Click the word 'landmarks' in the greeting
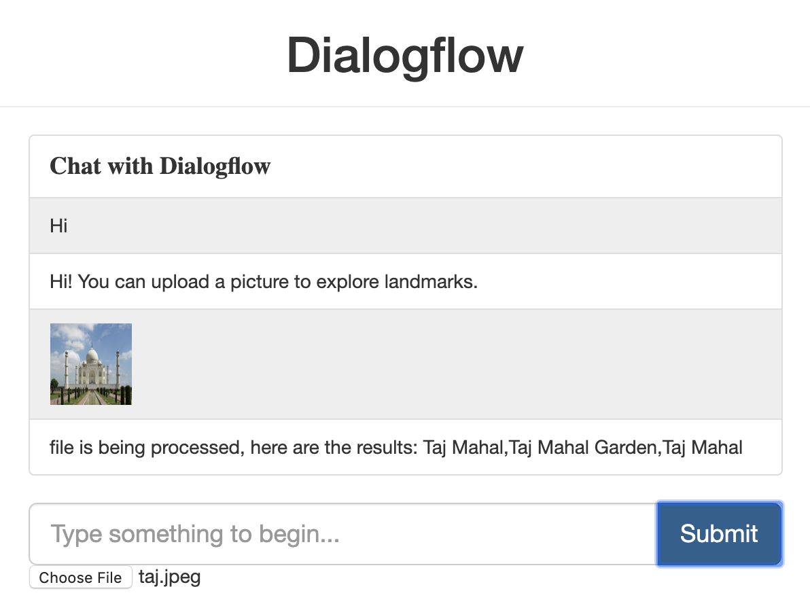The width and height of the screenshot is (810, 606). click(x=431, y=281)
